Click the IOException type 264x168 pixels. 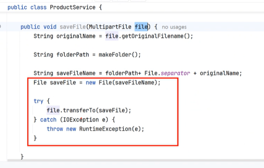click(81, 120)
